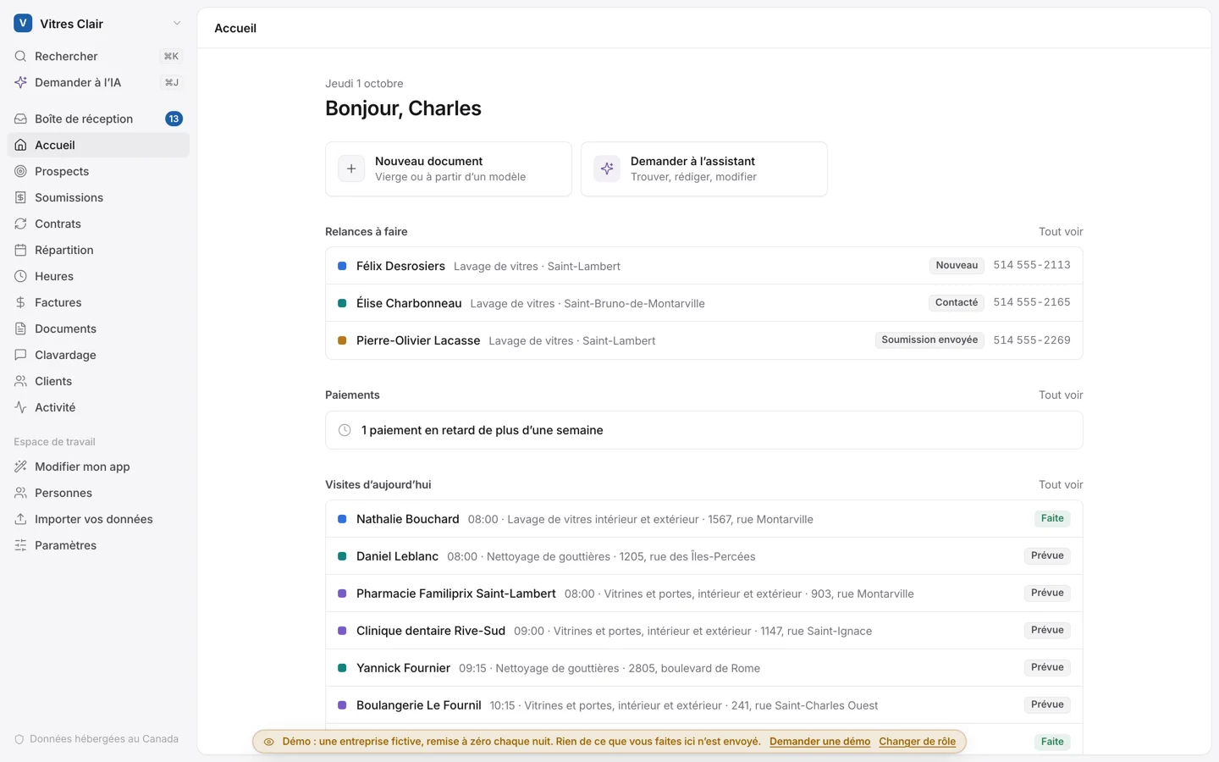Open Nathalie Bouchard's visit row
Image resolution: width=1219 pixels, height=762 pixels.
point(704,519)
